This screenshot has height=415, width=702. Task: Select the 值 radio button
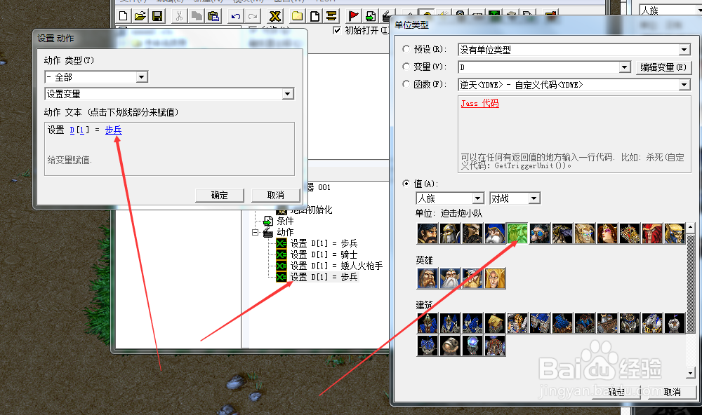pos(406,184)
